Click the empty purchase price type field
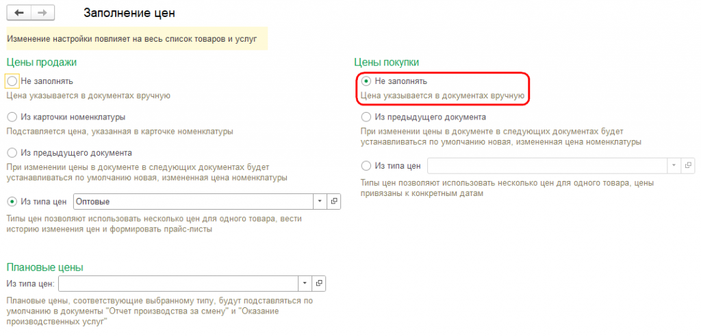Image resolution: width=701 pixels, height=336 pixels. coord(548,166)
